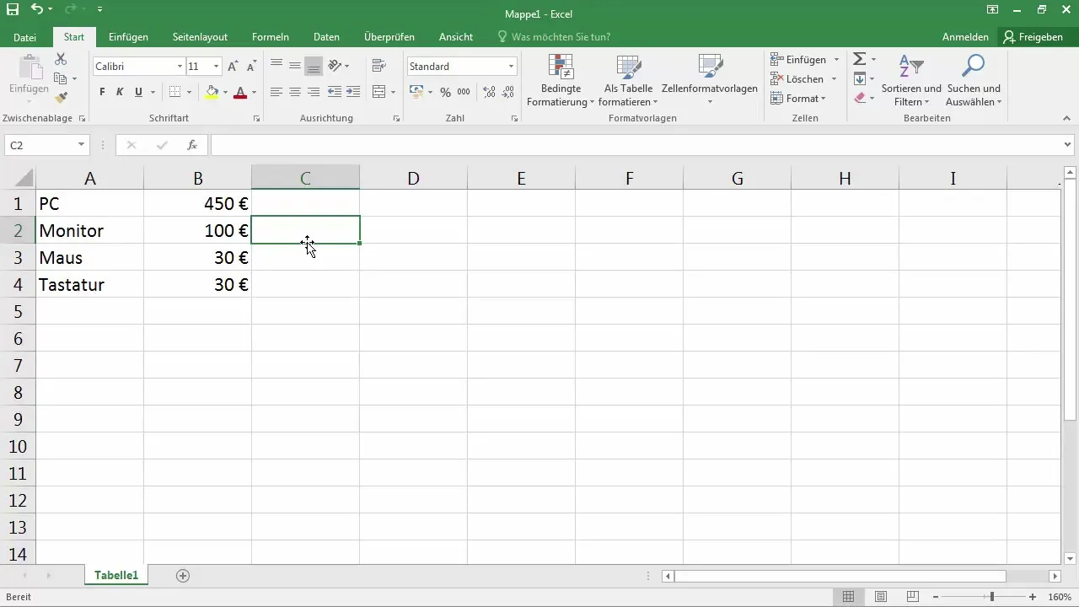Toggle bottom align button

(314, 66)
